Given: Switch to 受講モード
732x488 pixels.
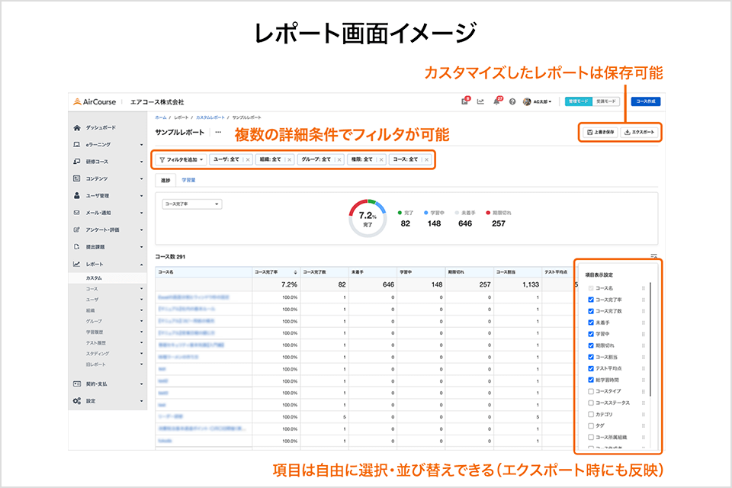Looking at the screenshot, I should point(606,101).
